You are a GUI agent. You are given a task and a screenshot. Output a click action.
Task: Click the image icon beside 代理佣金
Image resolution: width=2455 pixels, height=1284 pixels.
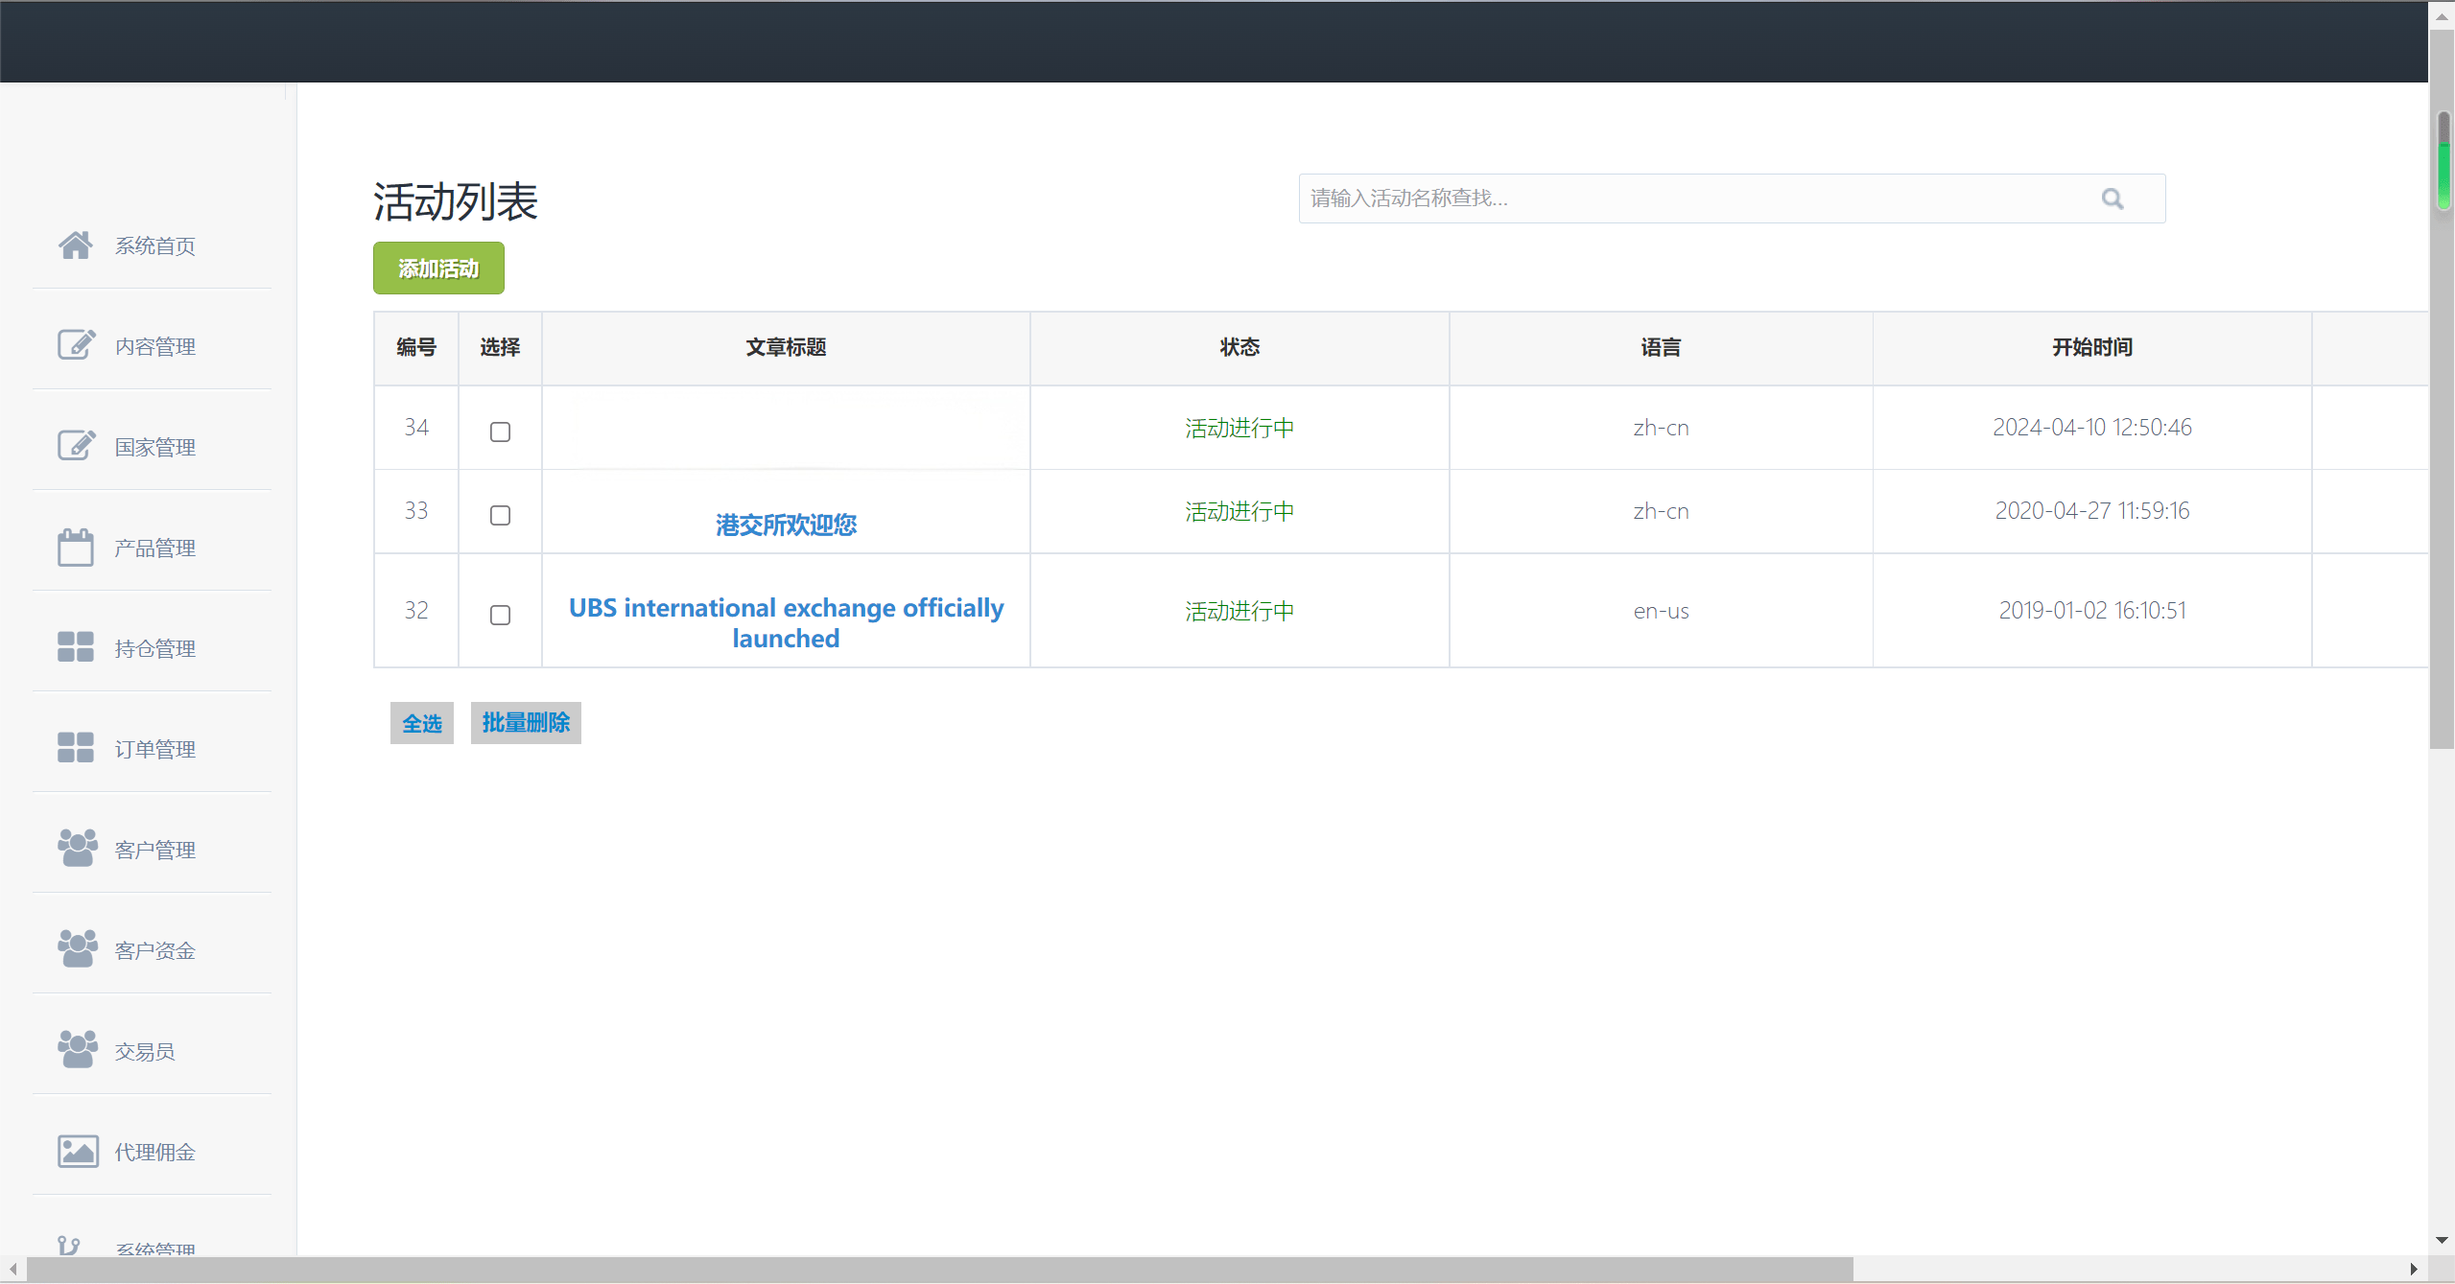click(x=78, y=1151)
